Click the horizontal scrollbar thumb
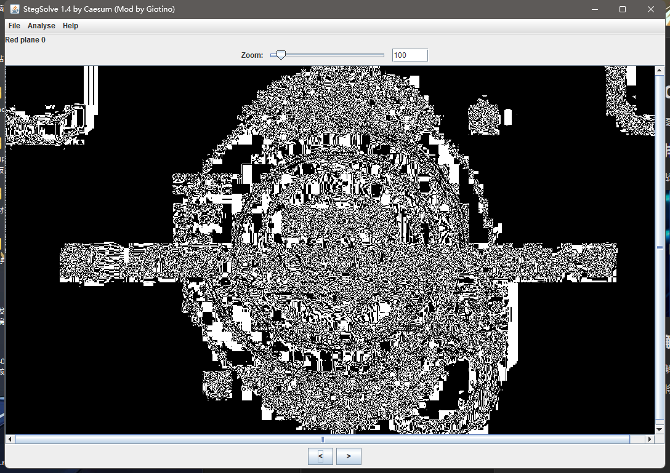The width and height of the screenshot is (670, 473). (x=322, y=439)
